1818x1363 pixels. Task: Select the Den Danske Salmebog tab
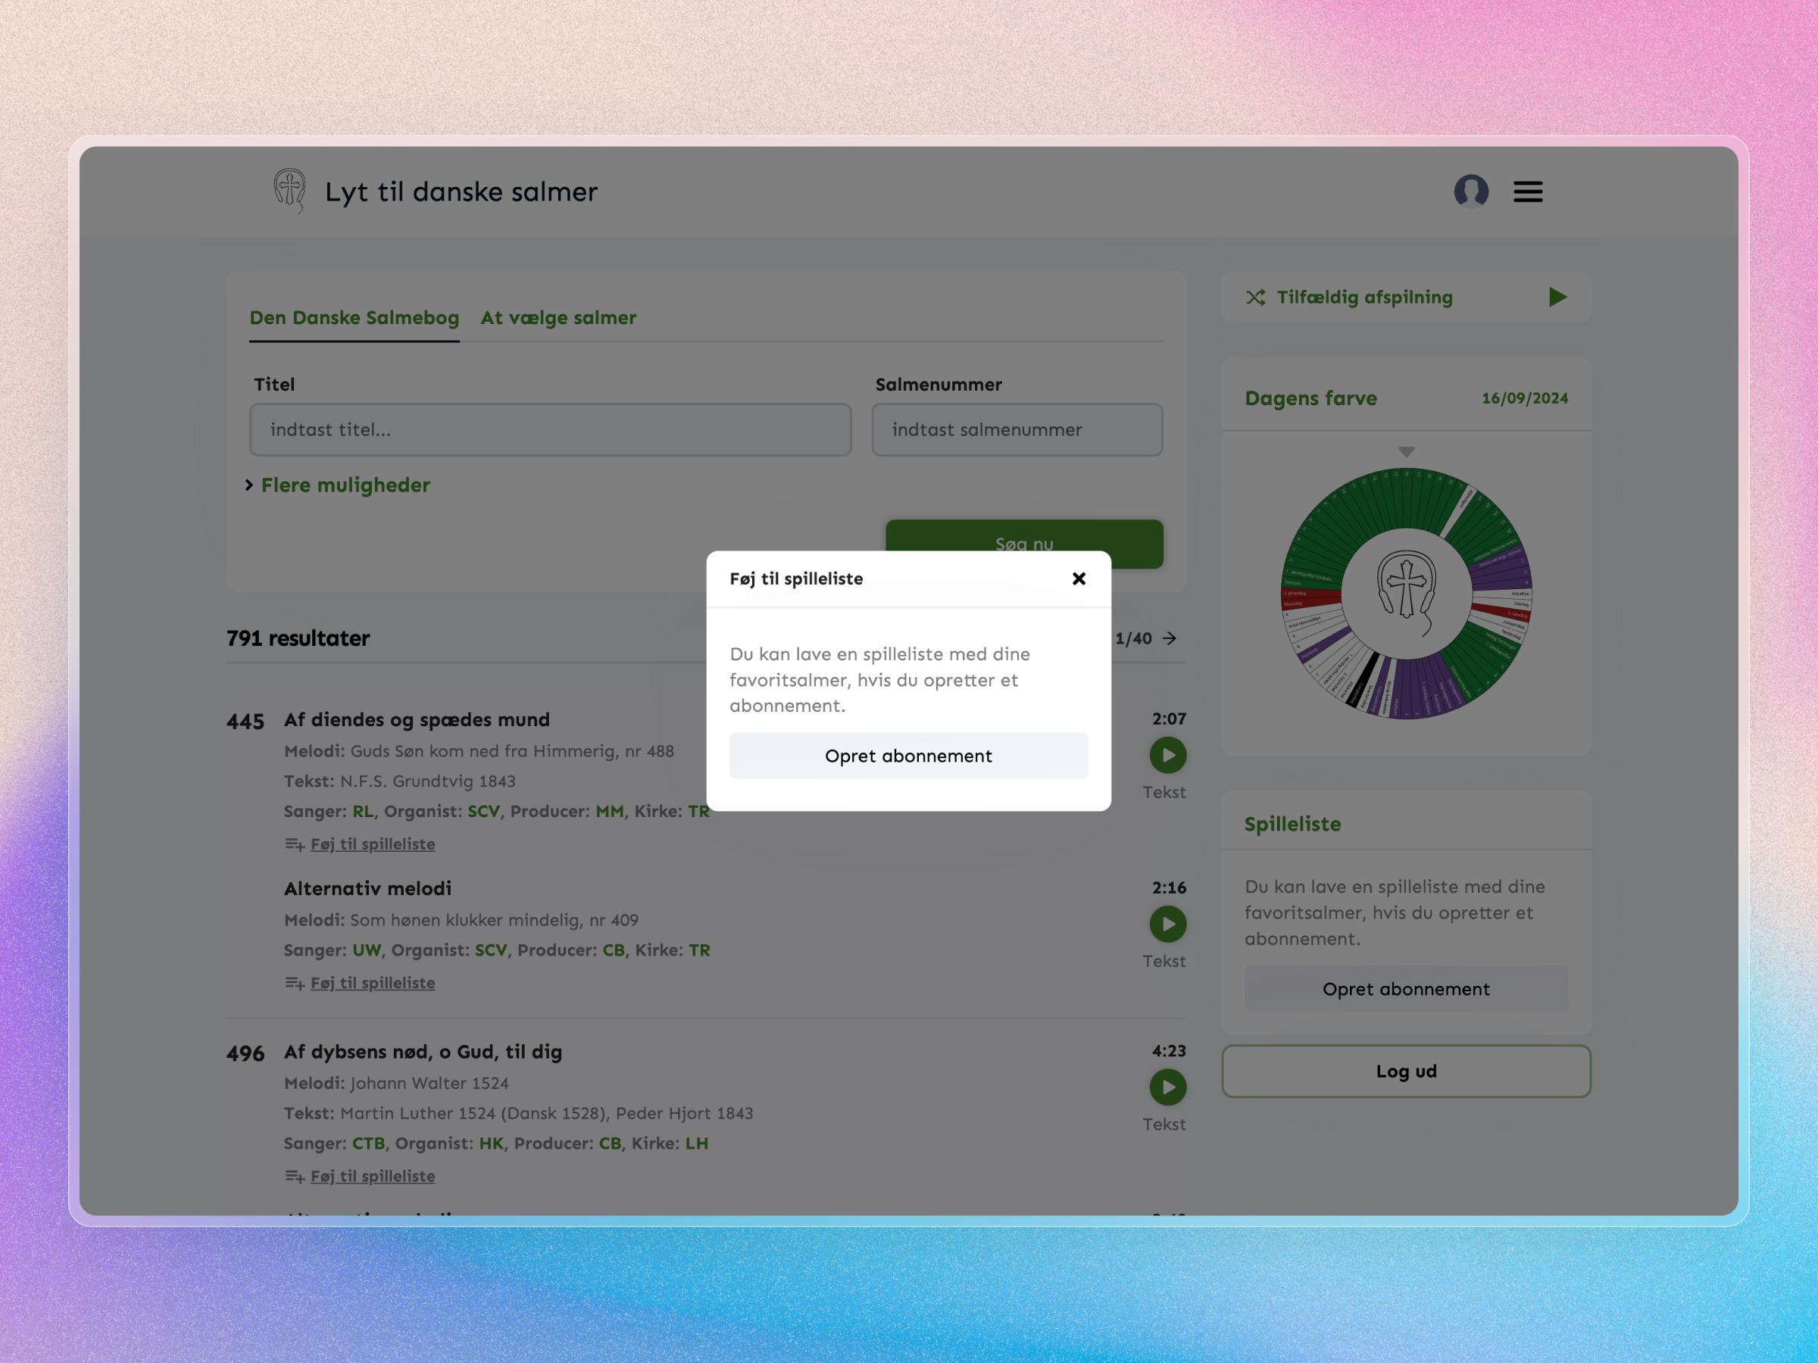coord(355,318)
